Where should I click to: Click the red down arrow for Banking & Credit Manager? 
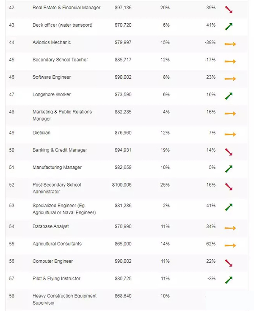tap(229, 151)
